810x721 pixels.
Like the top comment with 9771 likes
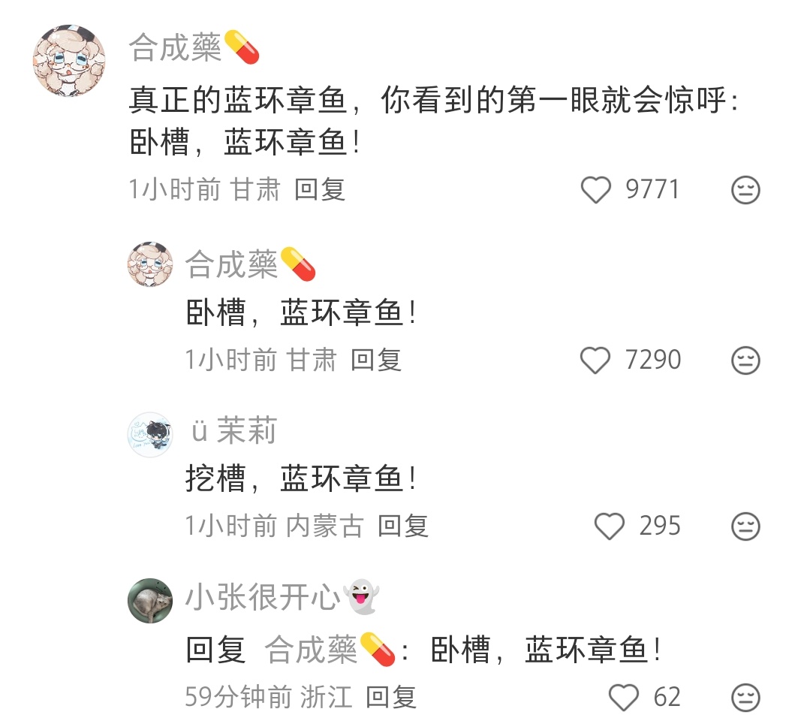pos(595,190)
